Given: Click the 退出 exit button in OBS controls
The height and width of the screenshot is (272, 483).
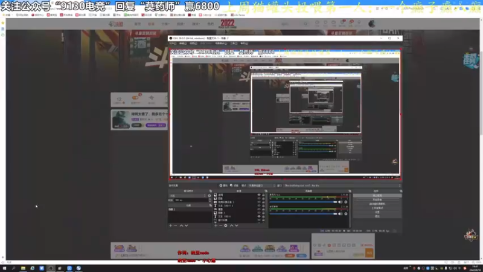Looking at the screenshot, I should point(377,216).
